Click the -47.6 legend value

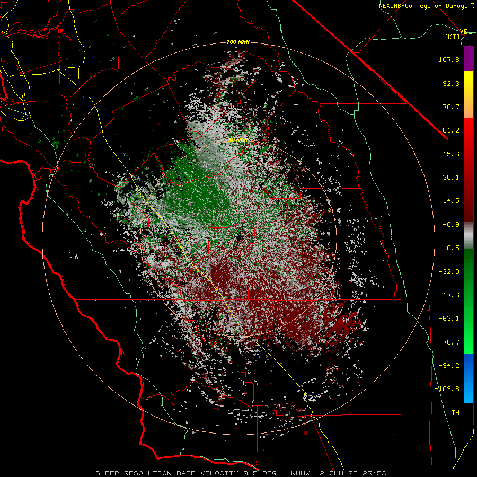449,295
